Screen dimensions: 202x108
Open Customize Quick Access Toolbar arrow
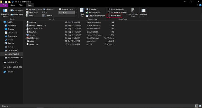[x=19, y=2]
